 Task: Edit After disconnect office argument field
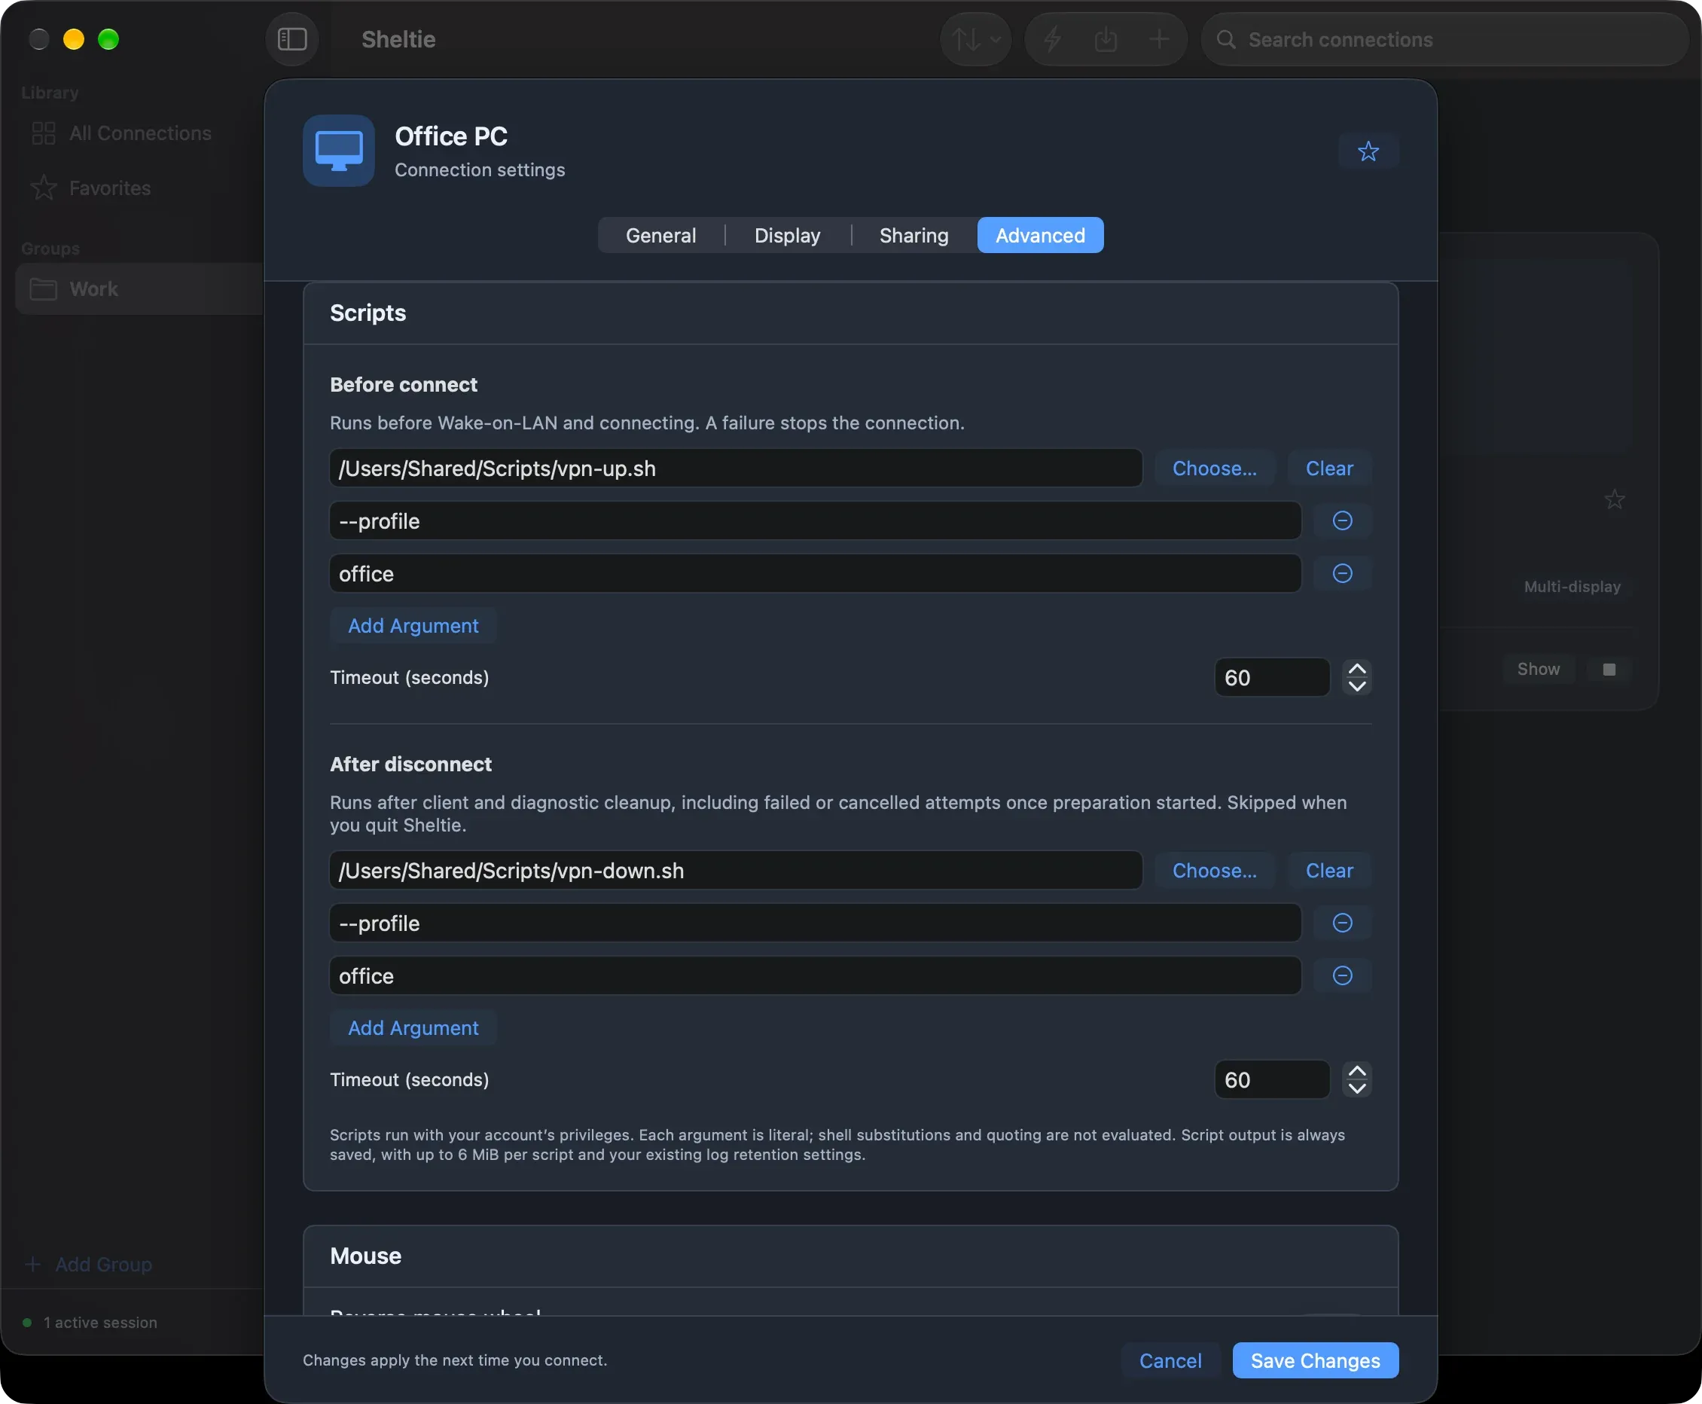coord(815,976)
